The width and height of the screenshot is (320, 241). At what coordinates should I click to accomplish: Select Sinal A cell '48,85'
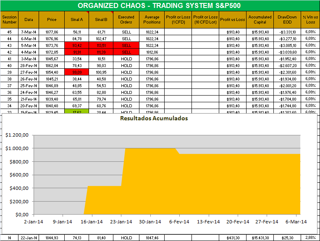77,86
